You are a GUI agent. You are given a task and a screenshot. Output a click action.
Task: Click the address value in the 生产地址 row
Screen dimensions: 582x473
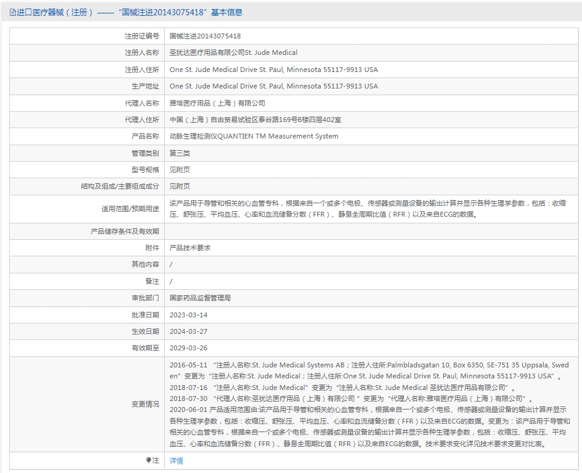click(x=273, y=86)
